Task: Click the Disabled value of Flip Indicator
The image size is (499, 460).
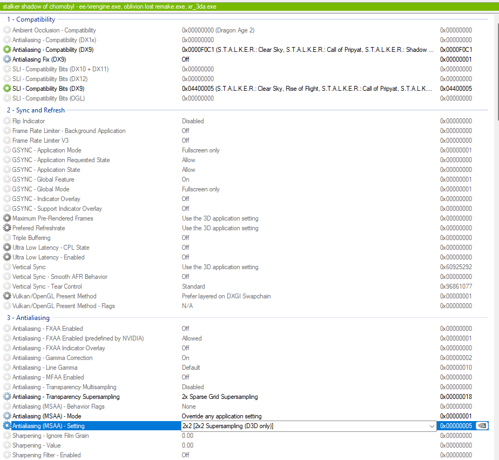Action: pyautogui.click(x=193, y=121)
